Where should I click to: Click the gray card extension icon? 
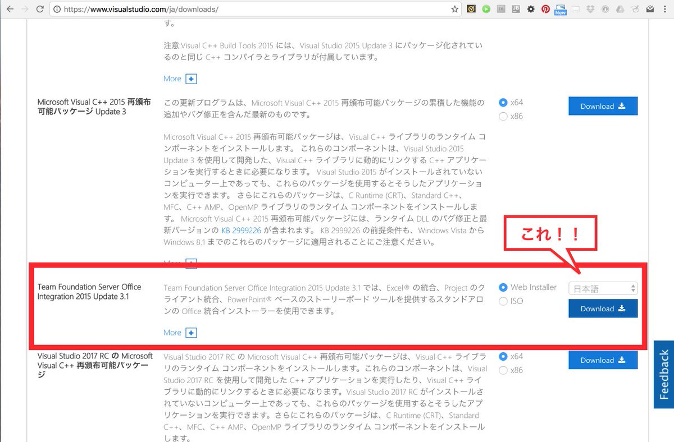pyautogui.click(x=575, y=10)
